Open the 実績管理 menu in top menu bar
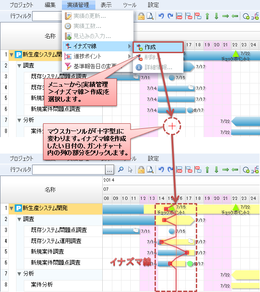The height and width of the screenshot is (292, 260). [78, 5]
